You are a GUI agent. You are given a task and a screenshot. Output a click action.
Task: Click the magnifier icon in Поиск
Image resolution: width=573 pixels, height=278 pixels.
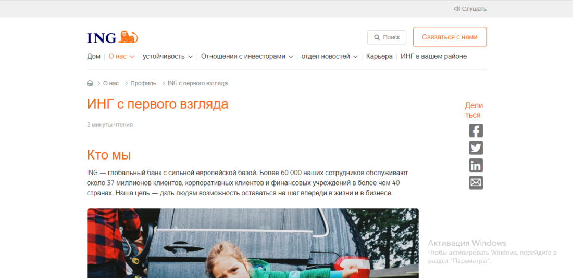tap(377, 37)
